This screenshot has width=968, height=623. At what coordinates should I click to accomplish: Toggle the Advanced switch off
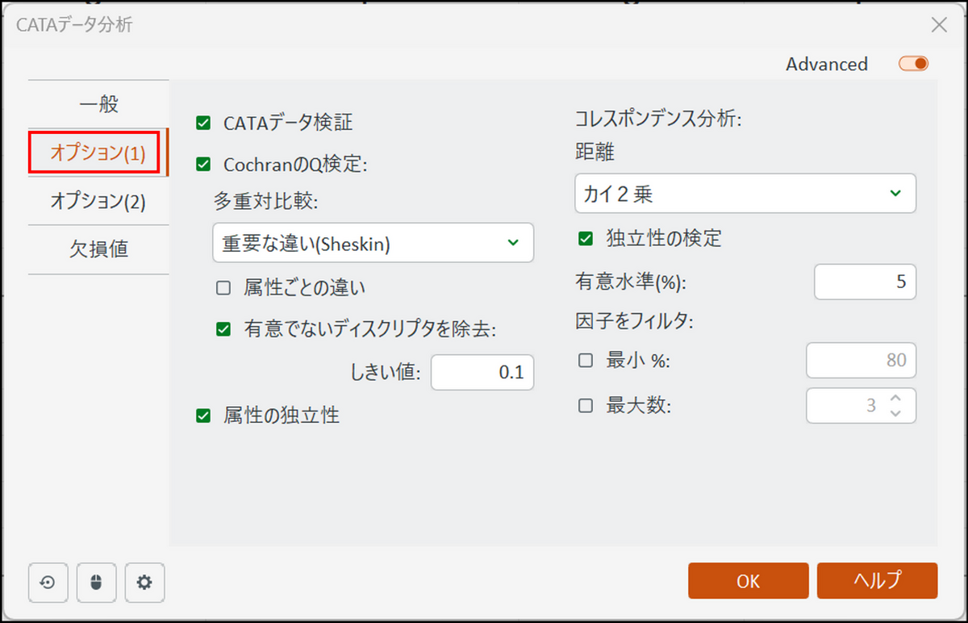(x=914, y=64)
